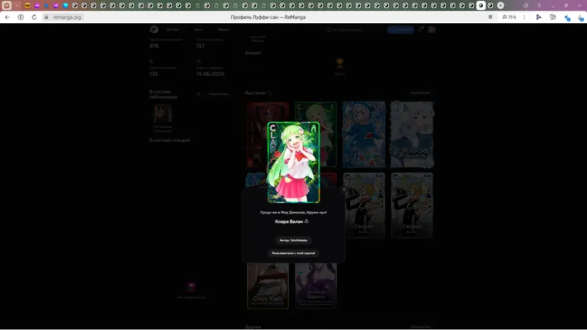Image resolution: width=587 pixels, height=330 pixels.
Task: Close the Клара Валак card popup
Action: [343, 190]
